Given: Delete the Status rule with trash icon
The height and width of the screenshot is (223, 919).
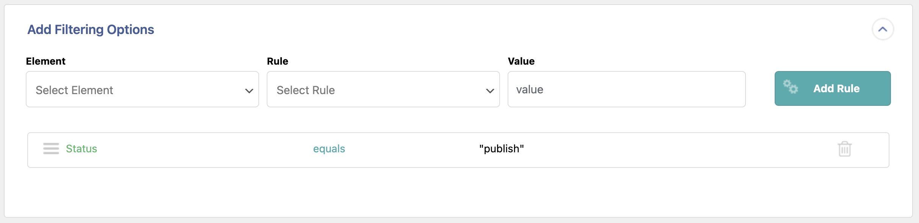Looking at the screenshot, I should click(844, 149).
